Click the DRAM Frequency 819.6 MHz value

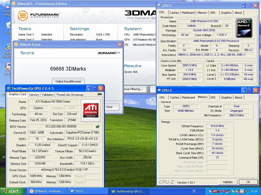[x=217, y=126]
